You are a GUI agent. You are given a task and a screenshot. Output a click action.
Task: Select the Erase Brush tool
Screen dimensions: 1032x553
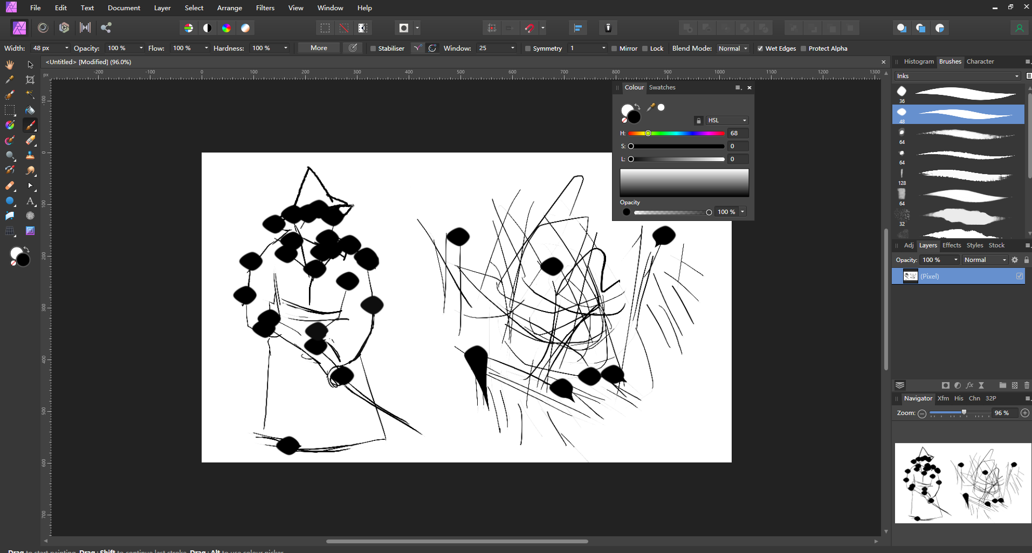[30, 140]
